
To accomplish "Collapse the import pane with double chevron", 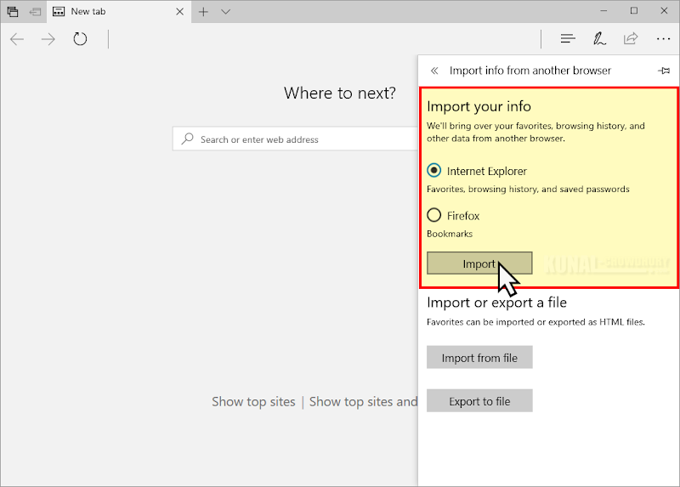I will tap(434, 71).
